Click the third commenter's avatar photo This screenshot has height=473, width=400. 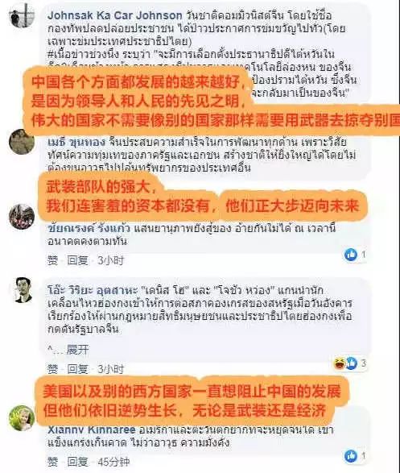tap(22, 217)
